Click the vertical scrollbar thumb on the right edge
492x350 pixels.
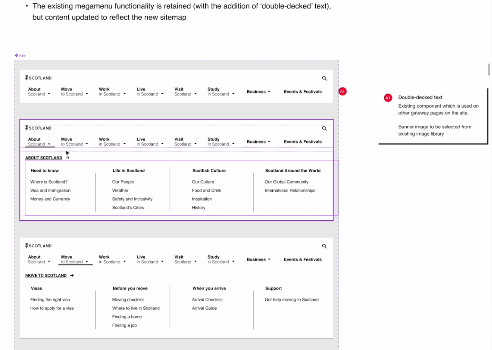(489, 69)
